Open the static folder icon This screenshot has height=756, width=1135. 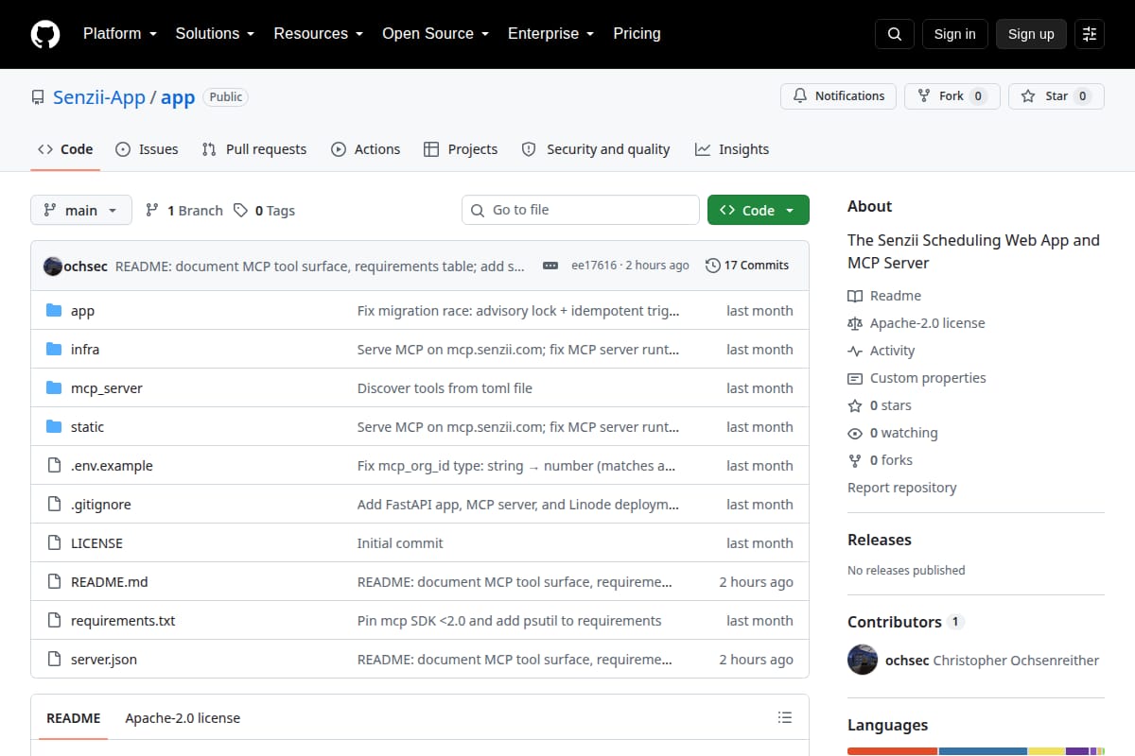pos(54,427)
